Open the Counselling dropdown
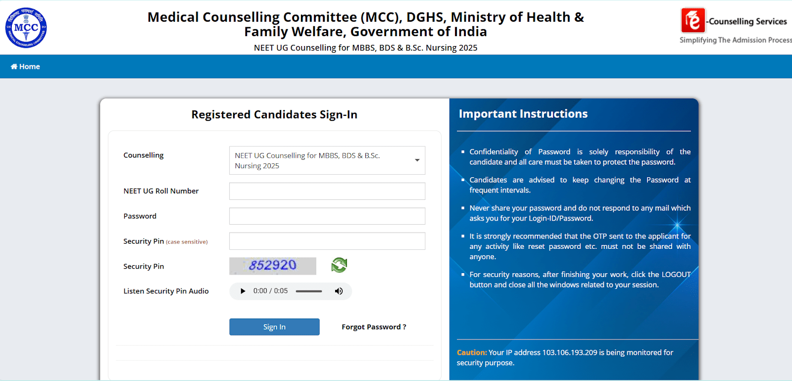This screenshot has width=792, height=381. [x=327, y=160]
